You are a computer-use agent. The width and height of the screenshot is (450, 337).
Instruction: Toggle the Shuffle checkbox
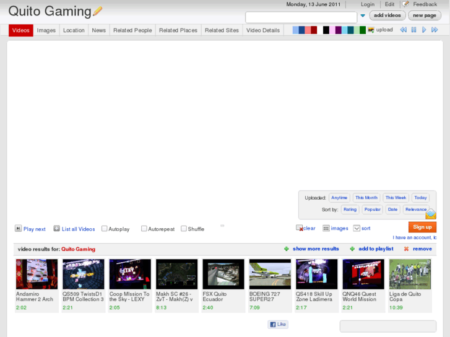point(184,229)
